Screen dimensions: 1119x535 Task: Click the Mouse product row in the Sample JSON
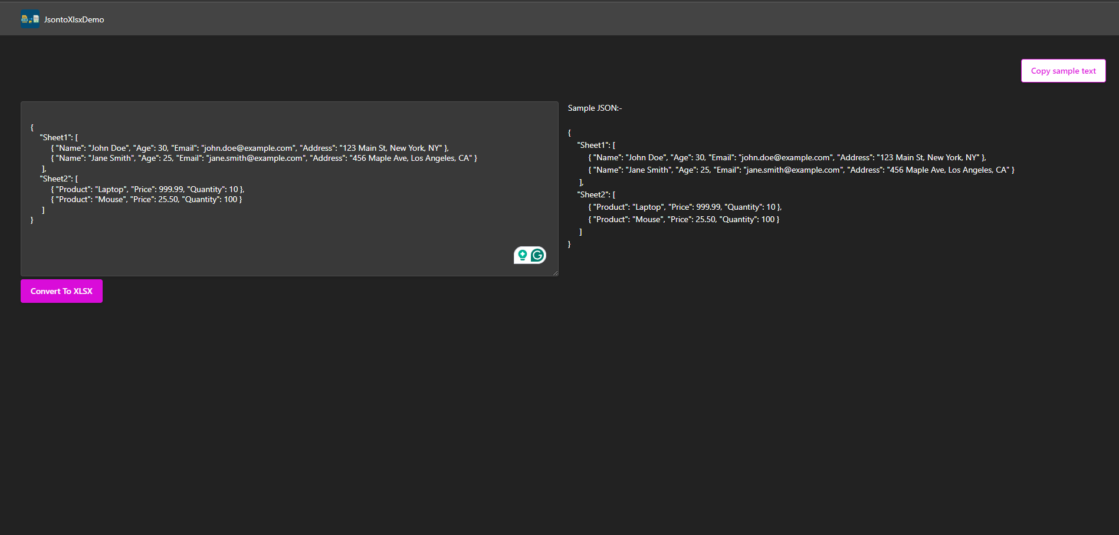[684, 219]
